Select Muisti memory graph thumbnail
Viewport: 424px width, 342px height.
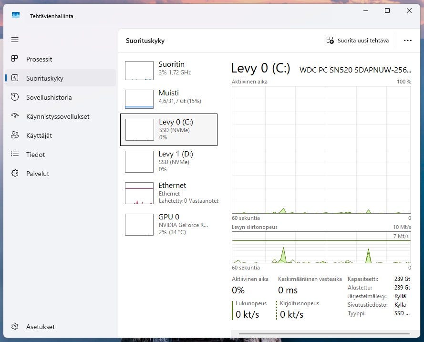[x=139, y=99]
